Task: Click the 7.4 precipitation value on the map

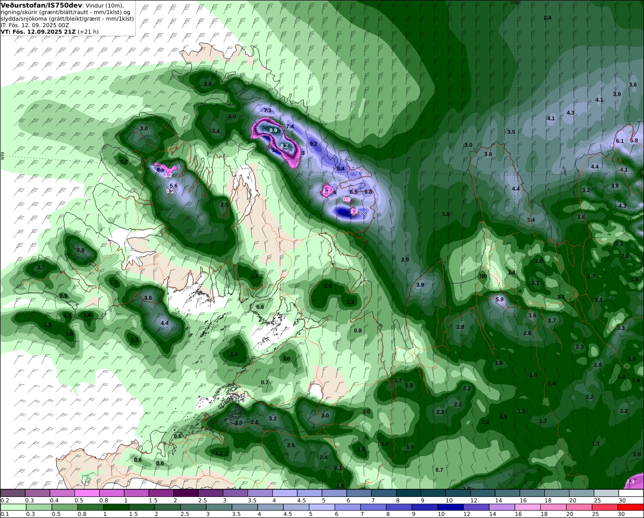Action: click(x=290, y=126)
